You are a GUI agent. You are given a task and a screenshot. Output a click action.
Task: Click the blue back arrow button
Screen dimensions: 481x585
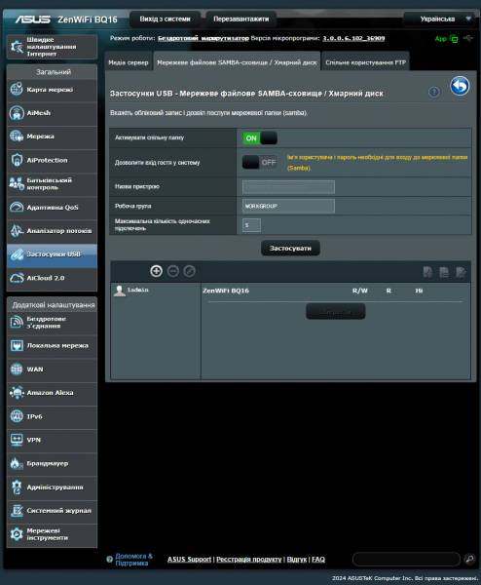coord(460,86)
